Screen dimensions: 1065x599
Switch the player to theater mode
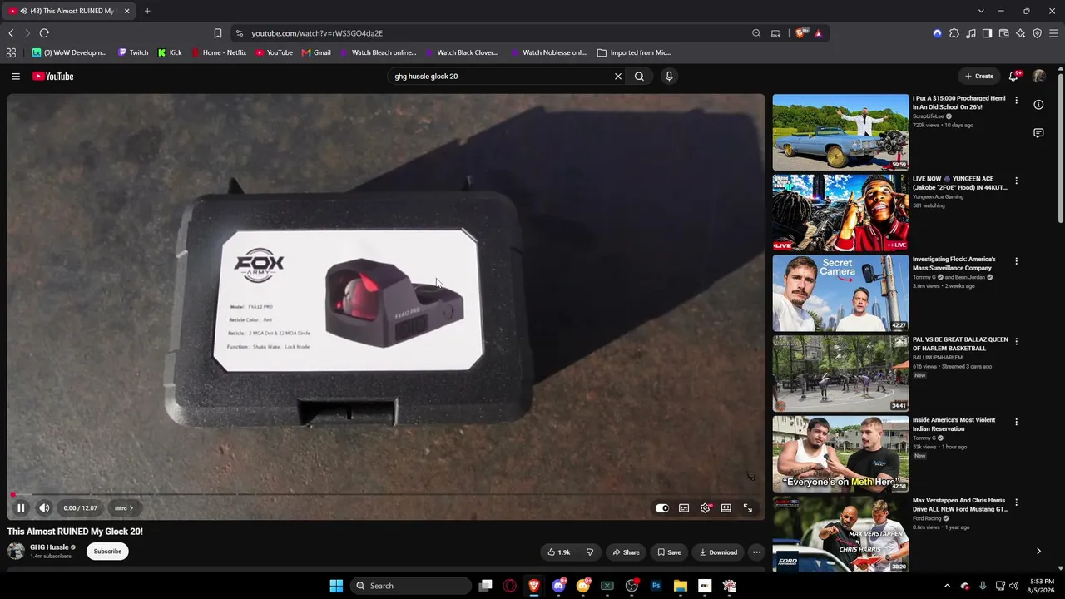point(726,508)
